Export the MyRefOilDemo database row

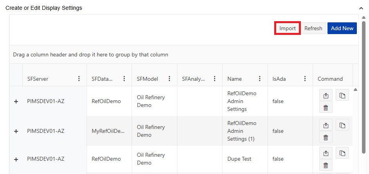coord(326,125)
